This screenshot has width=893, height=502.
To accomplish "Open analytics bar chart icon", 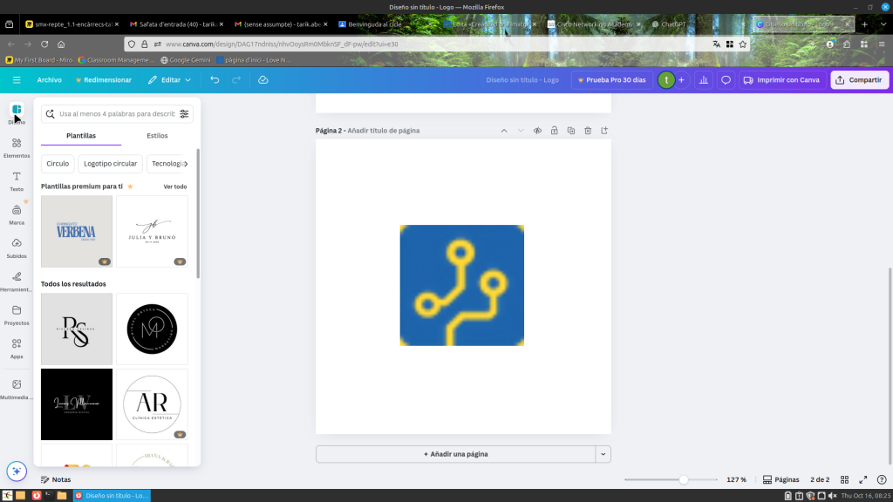I will (703, 80).
